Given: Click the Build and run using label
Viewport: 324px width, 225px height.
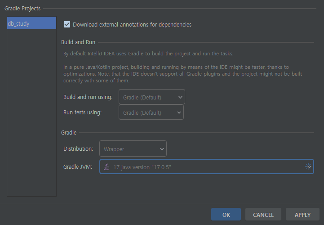Looking at the screenshot, I should [x=88, y=97].
